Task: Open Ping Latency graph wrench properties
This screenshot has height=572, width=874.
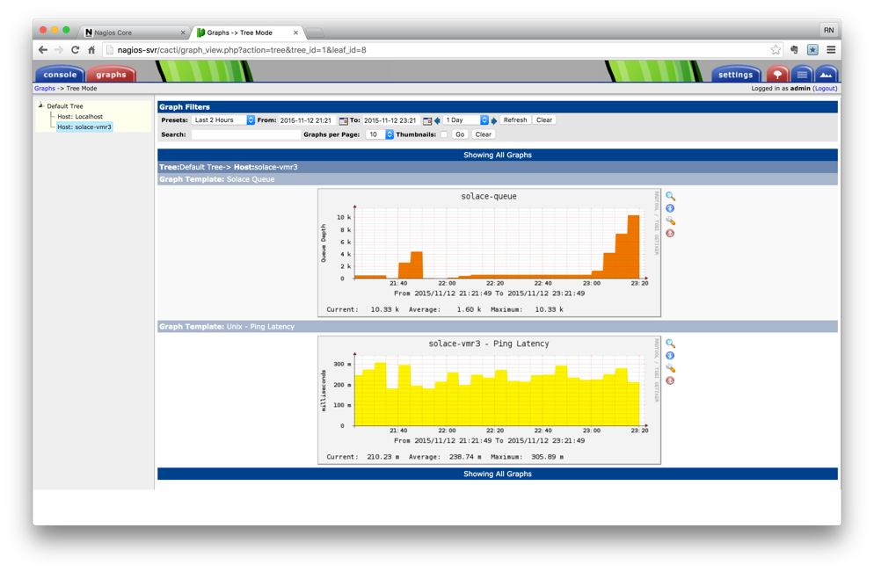Action: click(x=670, y=368)
